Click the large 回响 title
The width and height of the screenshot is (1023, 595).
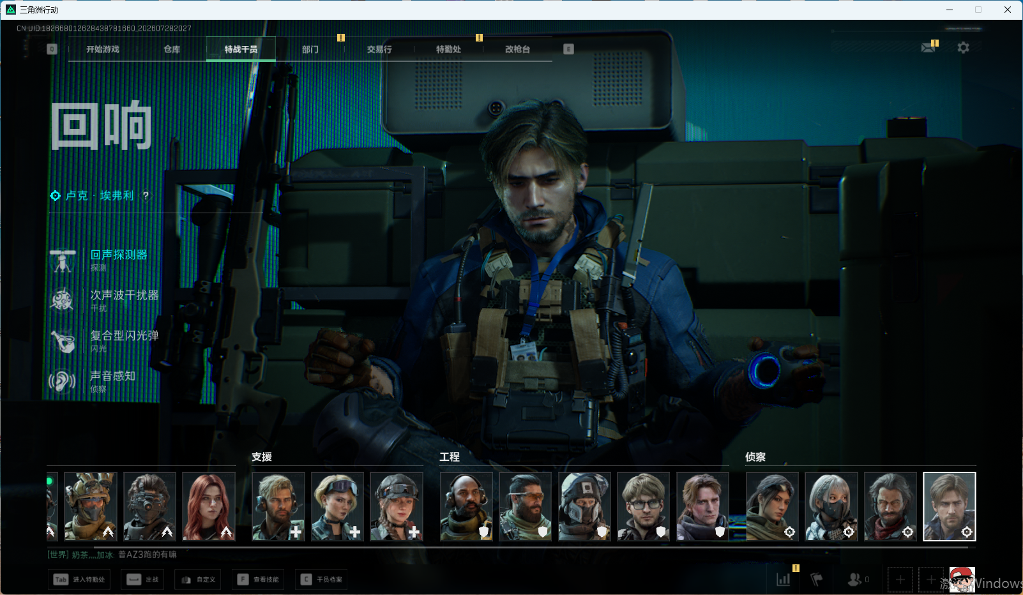pyautogui.click(x=102, y=126)
